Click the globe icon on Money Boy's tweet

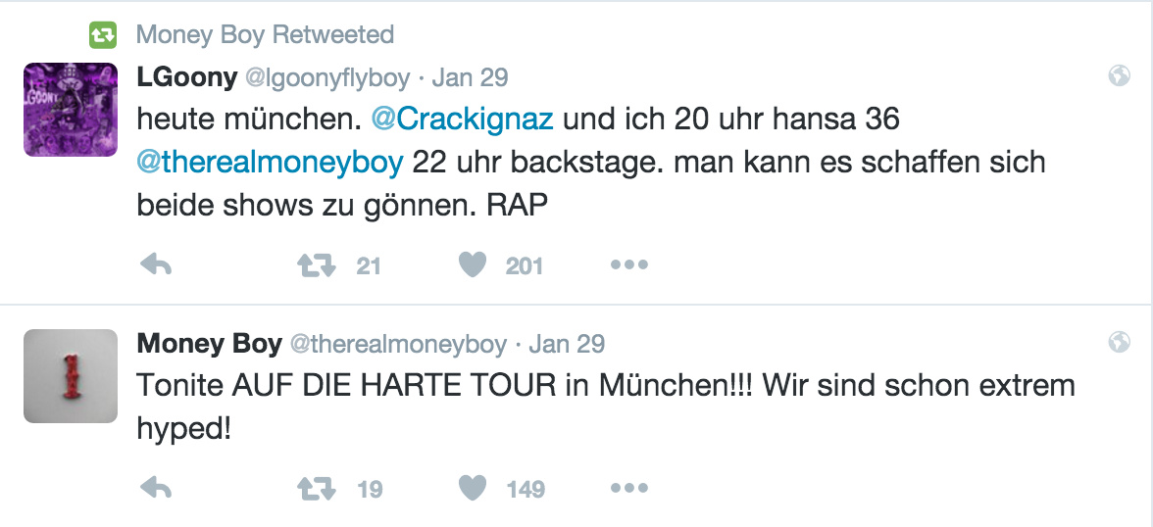(1119, 343)
